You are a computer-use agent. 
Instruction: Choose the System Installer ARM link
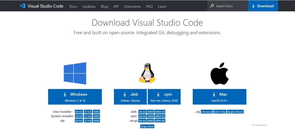[x=96, y=116]
